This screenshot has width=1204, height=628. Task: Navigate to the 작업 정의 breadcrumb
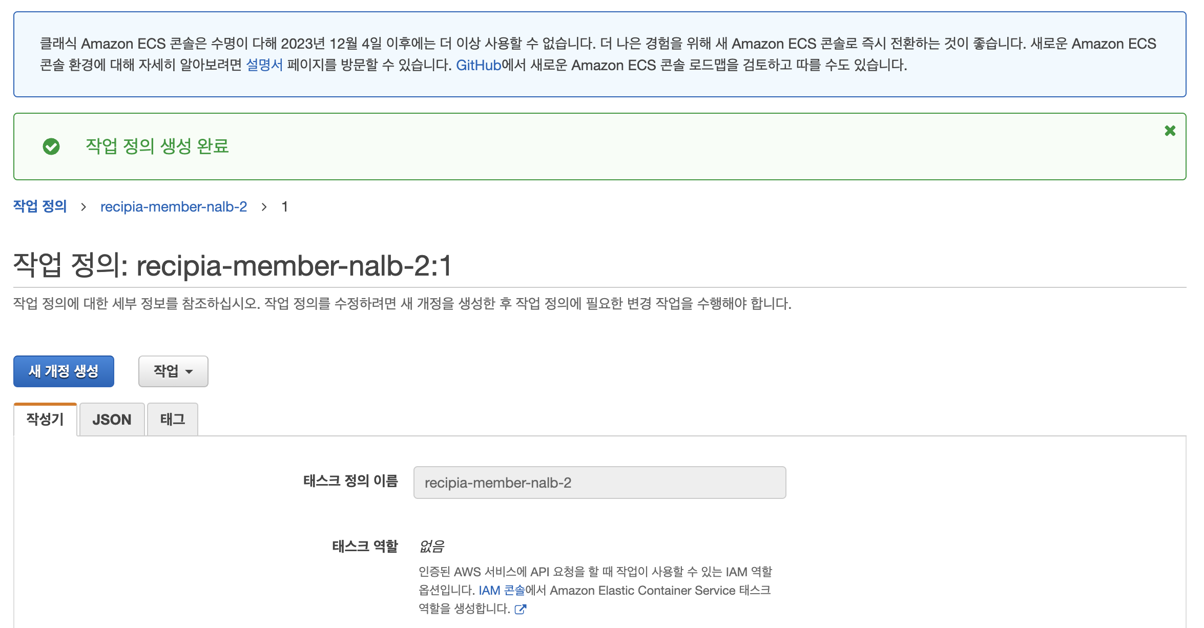[x=39, y=206]
